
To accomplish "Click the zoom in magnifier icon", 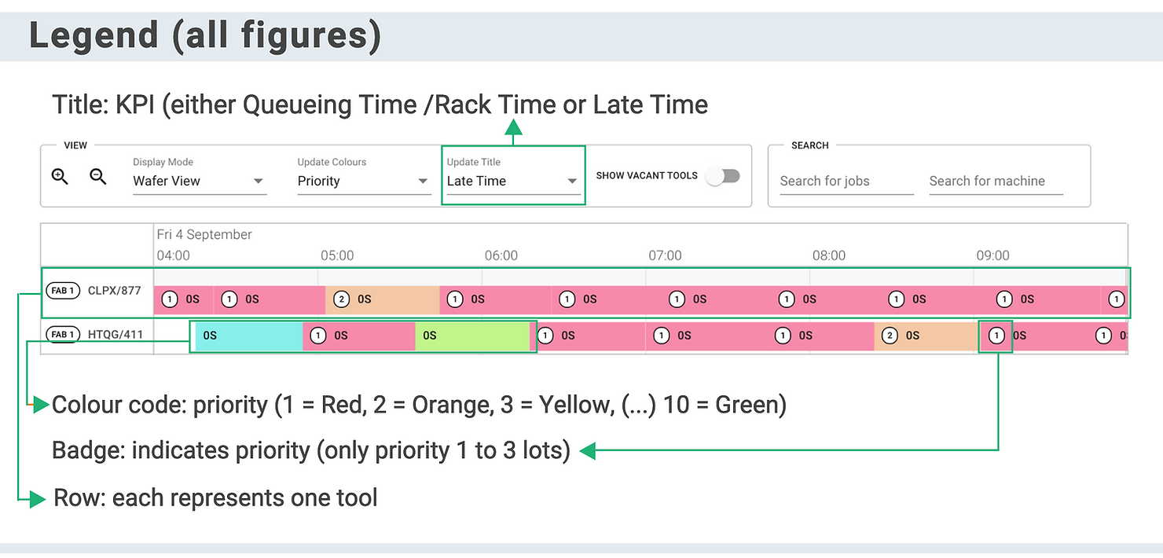I will tap(60, 177).
